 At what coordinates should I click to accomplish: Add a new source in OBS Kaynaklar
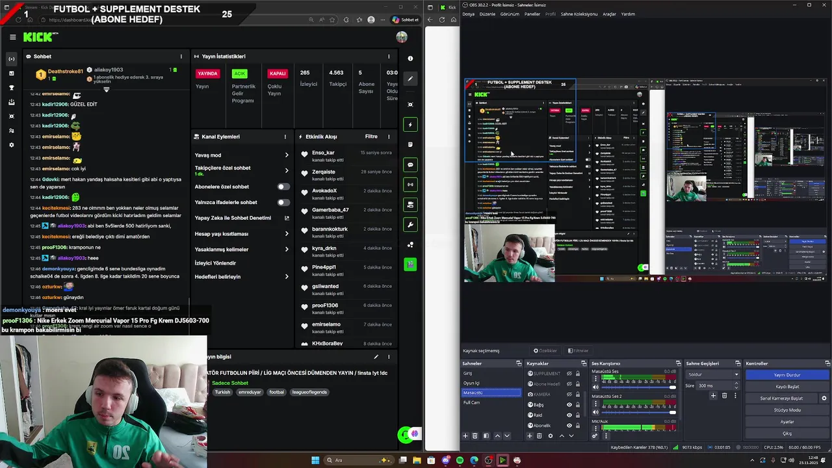530,435
